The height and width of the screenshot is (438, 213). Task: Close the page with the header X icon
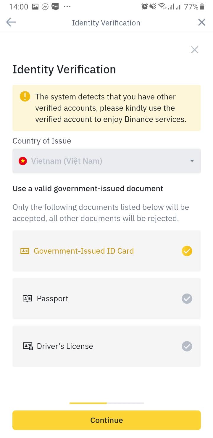coord(202,22)
